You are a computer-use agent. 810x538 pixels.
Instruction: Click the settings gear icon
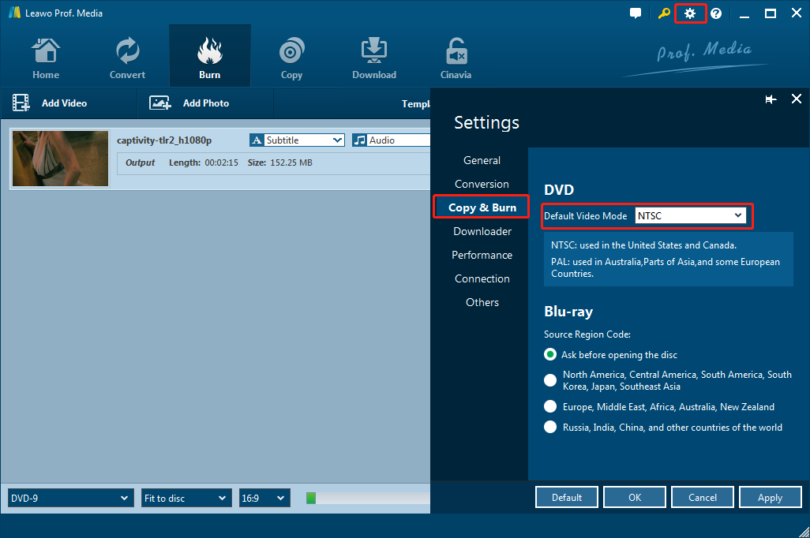click(690, 13)
